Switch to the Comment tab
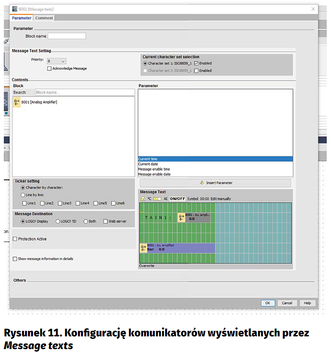This screenshot has height=355, width=331. click(x=44, y=18)
